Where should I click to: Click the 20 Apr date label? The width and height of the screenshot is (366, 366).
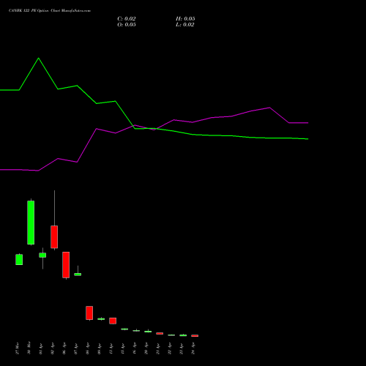click(146, 348)
